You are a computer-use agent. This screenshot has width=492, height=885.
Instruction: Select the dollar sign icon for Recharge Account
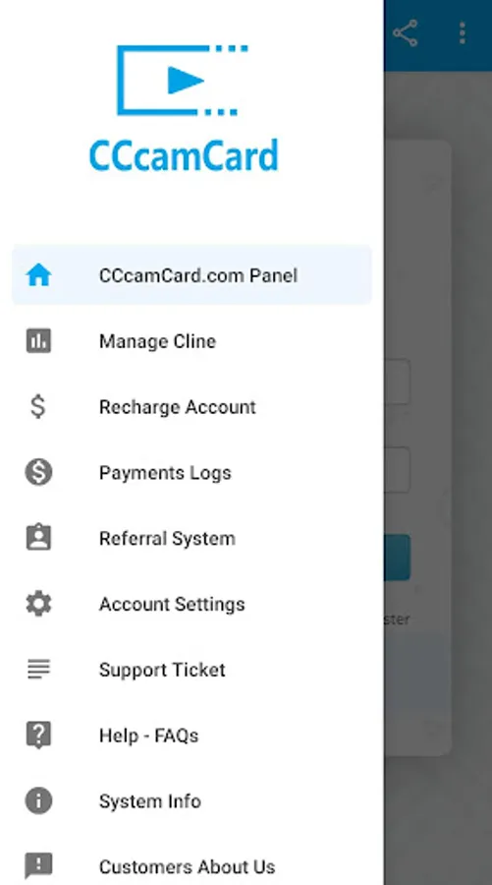[38, 406]
